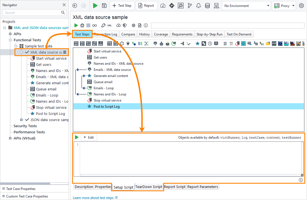
Task: Collapse the Sample test suite node
Action: (x=16, y=46)
